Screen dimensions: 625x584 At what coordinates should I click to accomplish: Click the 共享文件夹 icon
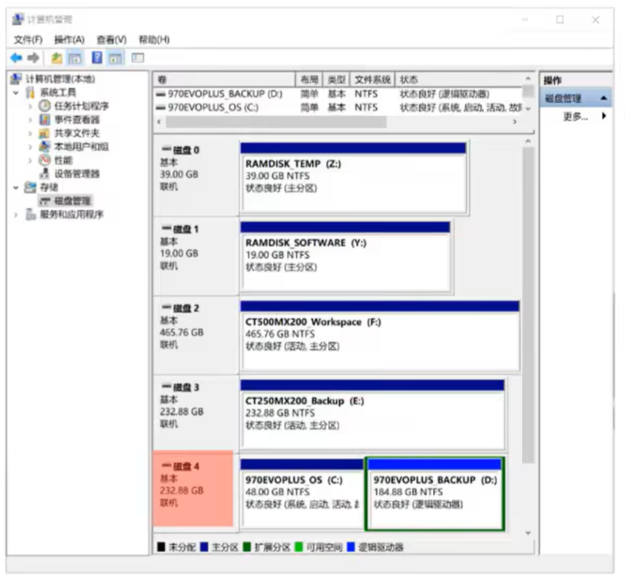45,134
